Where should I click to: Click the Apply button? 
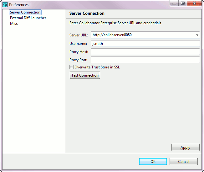click(185, 148)
